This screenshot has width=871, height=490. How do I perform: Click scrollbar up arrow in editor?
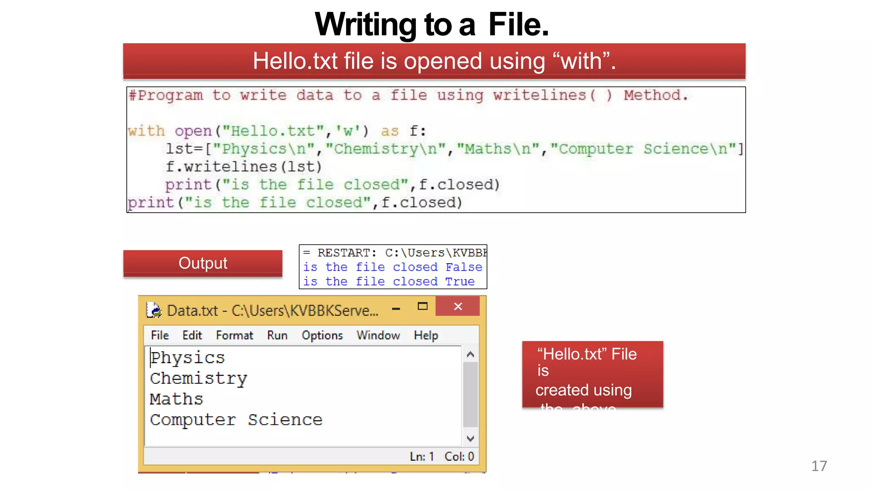tap(470, 354)
